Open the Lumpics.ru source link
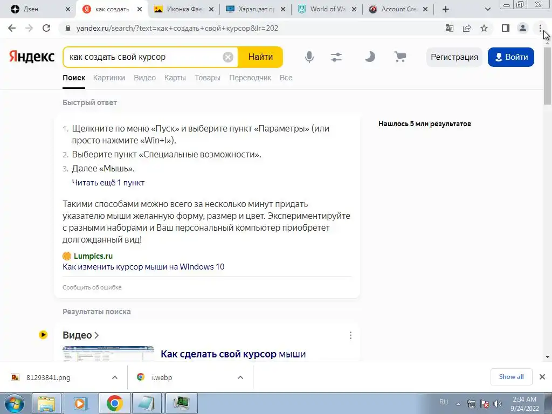The image size is (552, 414). (93, 256)
